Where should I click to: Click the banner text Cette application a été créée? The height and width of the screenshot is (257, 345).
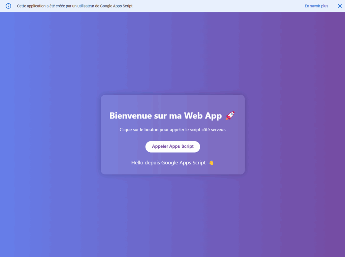pos(74,6)
